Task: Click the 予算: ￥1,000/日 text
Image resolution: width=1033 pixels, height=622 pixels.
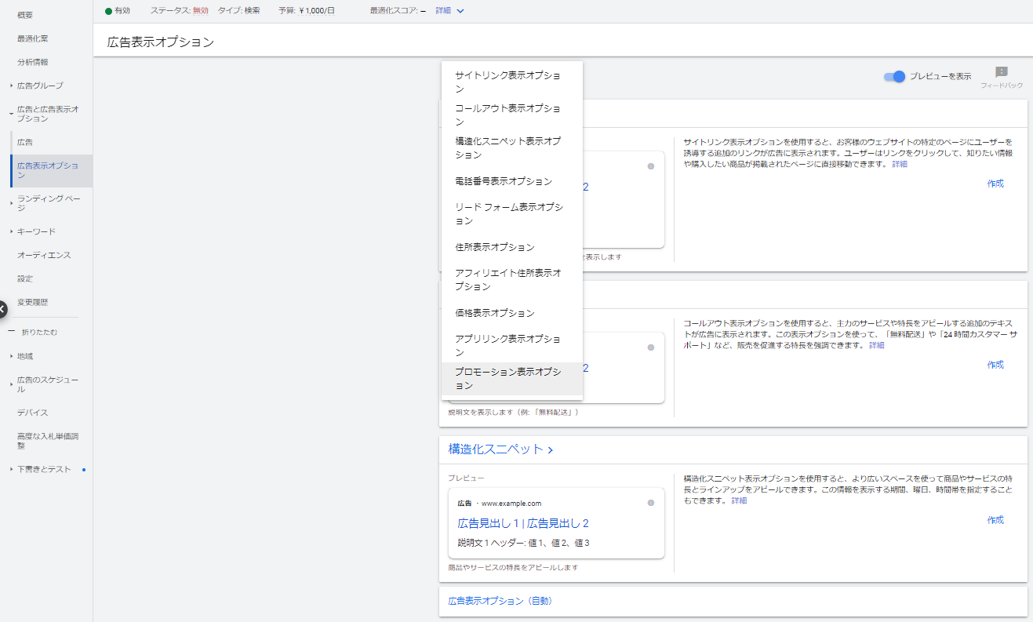Action: [x=307, y=11]
